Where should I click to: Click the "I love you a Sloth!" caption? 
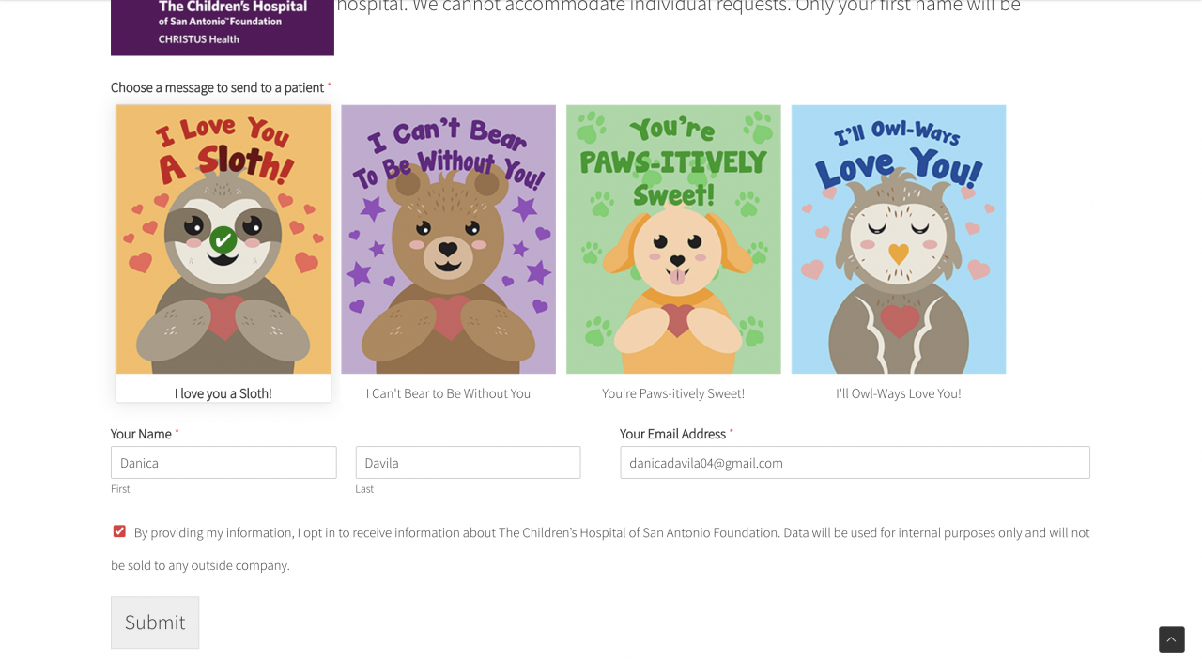tap(223, 393)
